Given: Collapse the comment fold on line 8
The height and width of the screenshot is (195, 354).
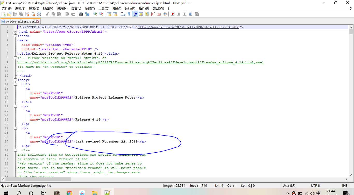Looking at the screenshot, I should (x=15, y=58).
